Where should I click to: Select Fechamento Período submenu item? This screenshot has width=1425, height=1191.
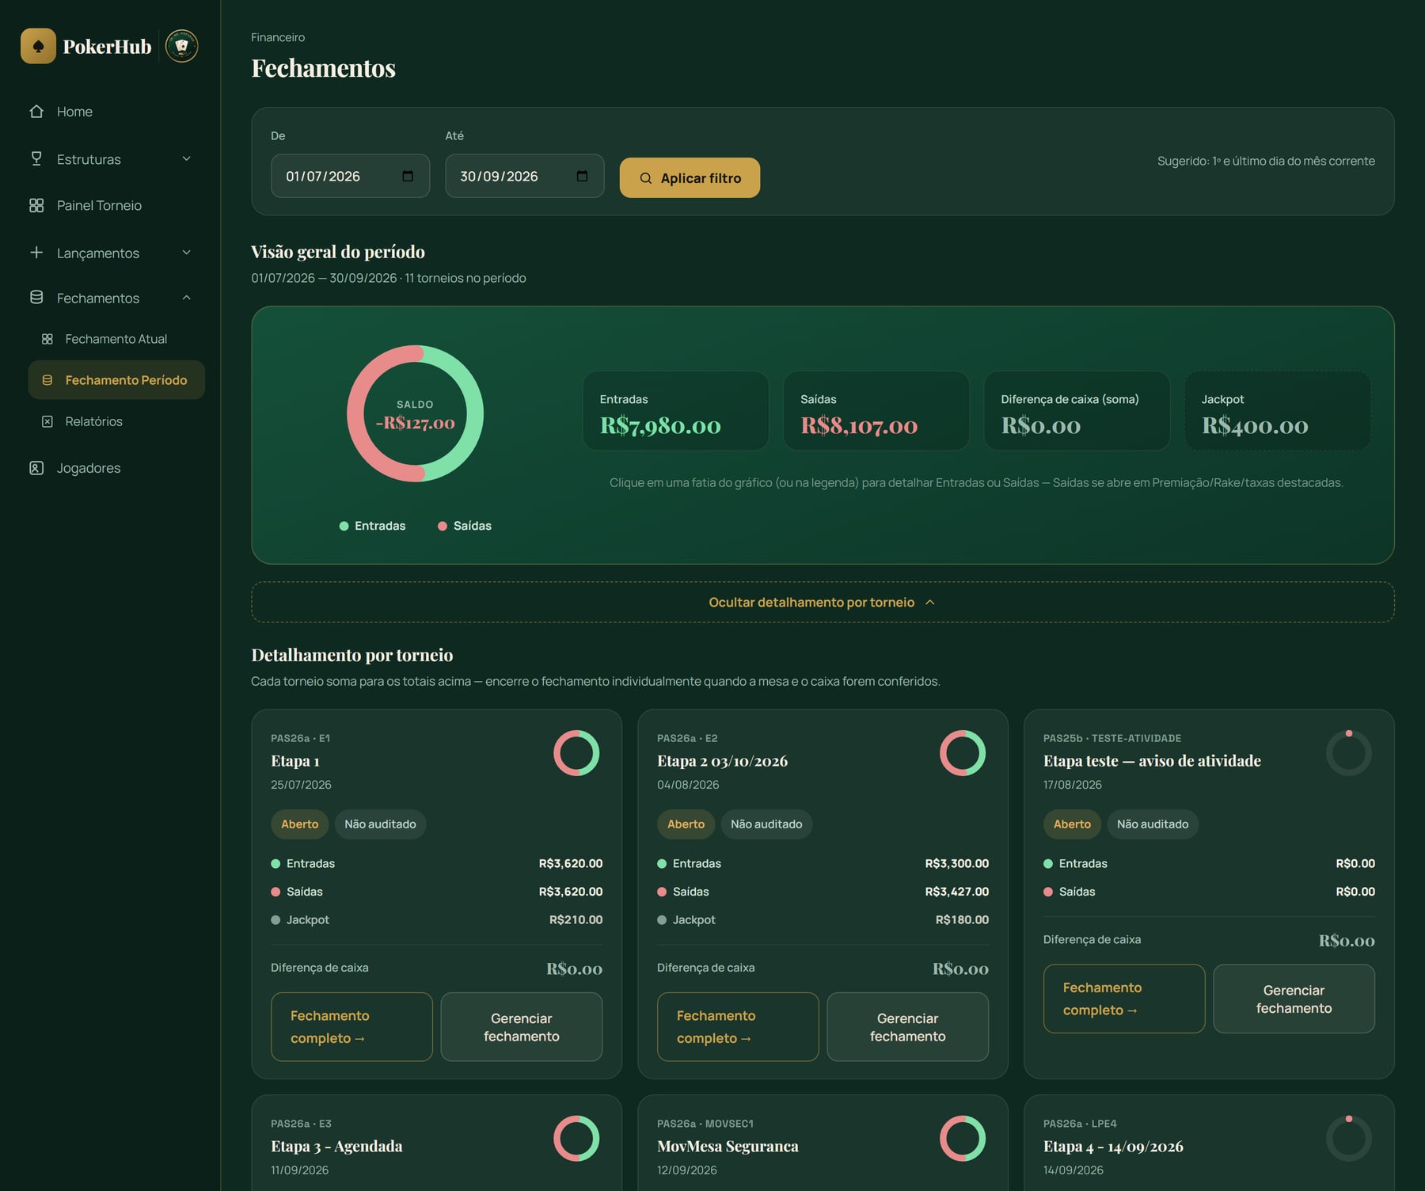click(116, 380)
